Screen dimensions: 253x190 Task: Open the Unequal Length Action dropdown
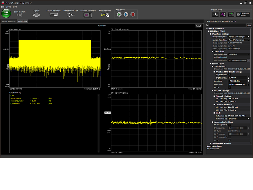click(x=239, y=37)
